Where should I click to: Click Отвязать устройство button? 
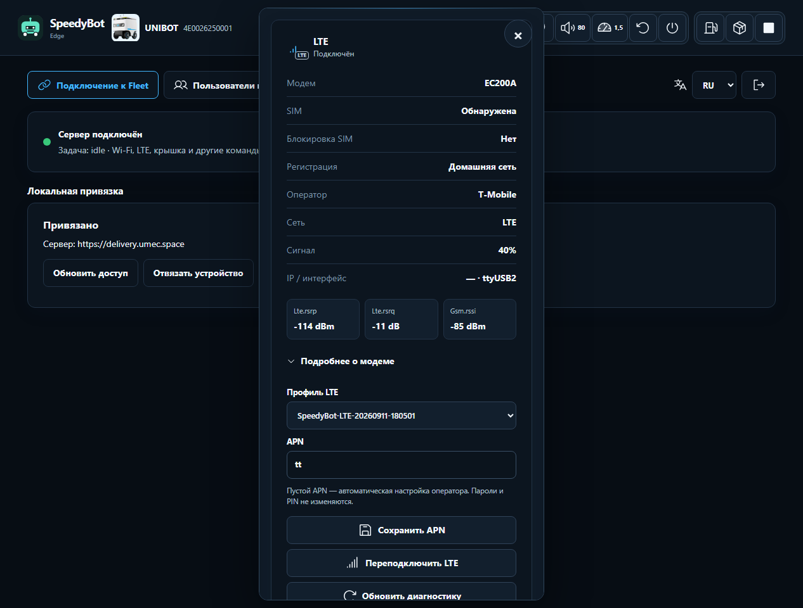[199, 273]
